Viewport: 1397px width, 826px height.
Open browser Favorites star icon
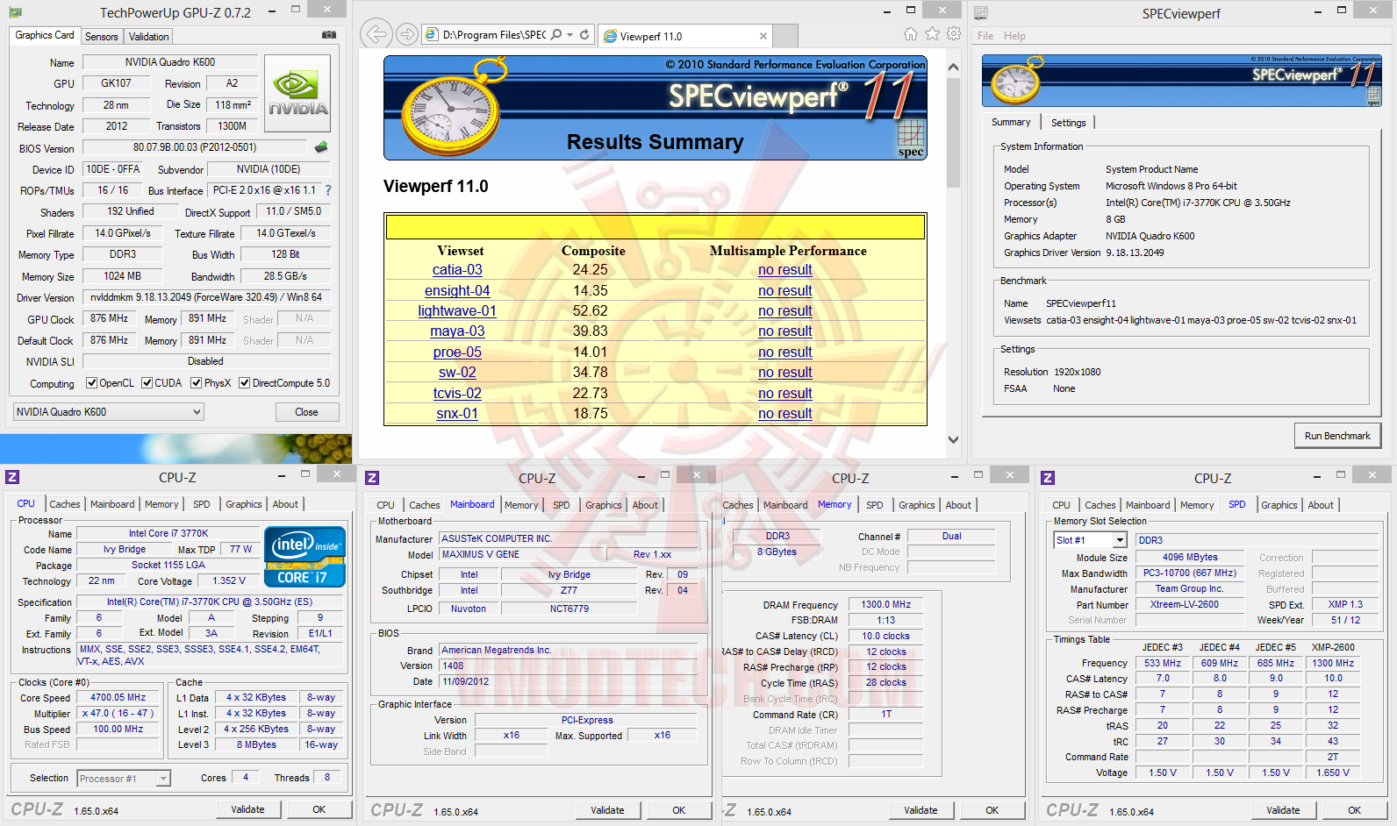pos(932,34)
